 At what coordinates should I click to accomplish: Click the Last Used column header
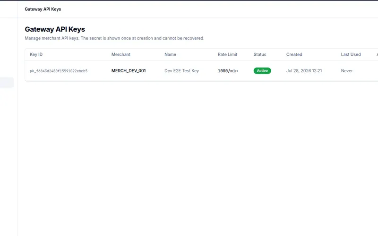coord(351,54)
